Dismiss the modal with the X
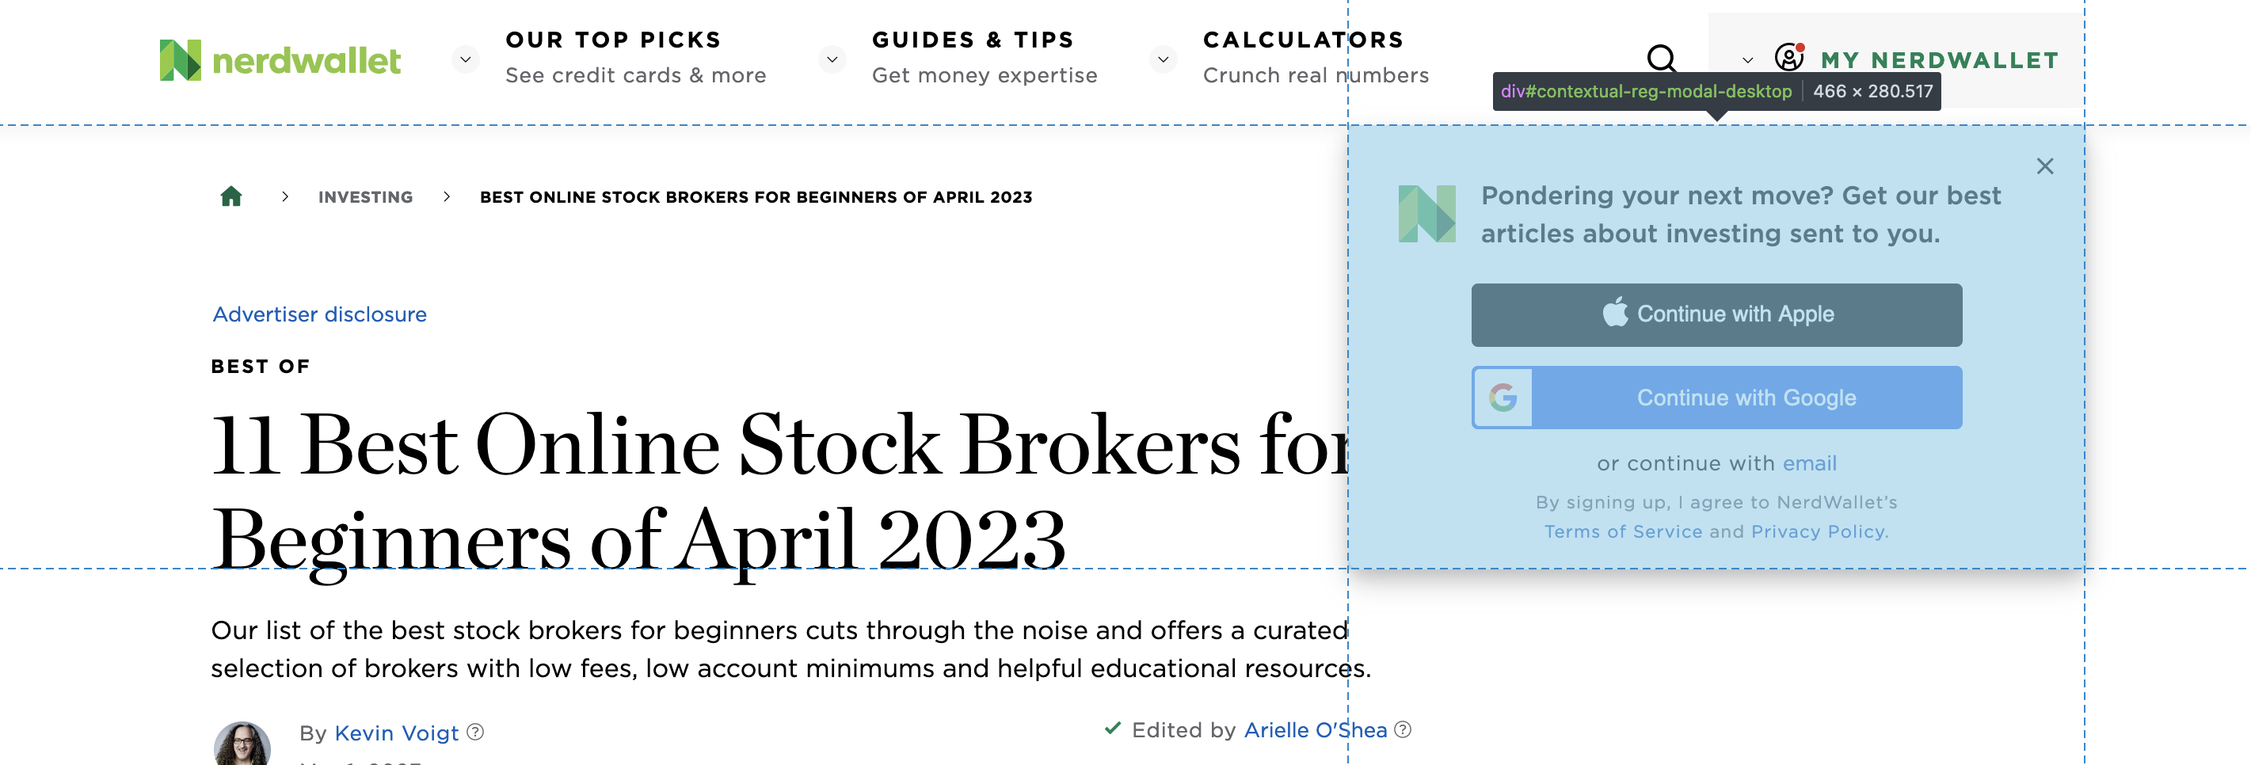Viewport: 2251px width, 765px height. pyautogui.click(x=2045, y=166)
